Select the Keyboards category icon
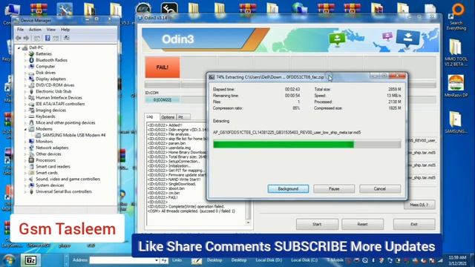 click(31, 116)
